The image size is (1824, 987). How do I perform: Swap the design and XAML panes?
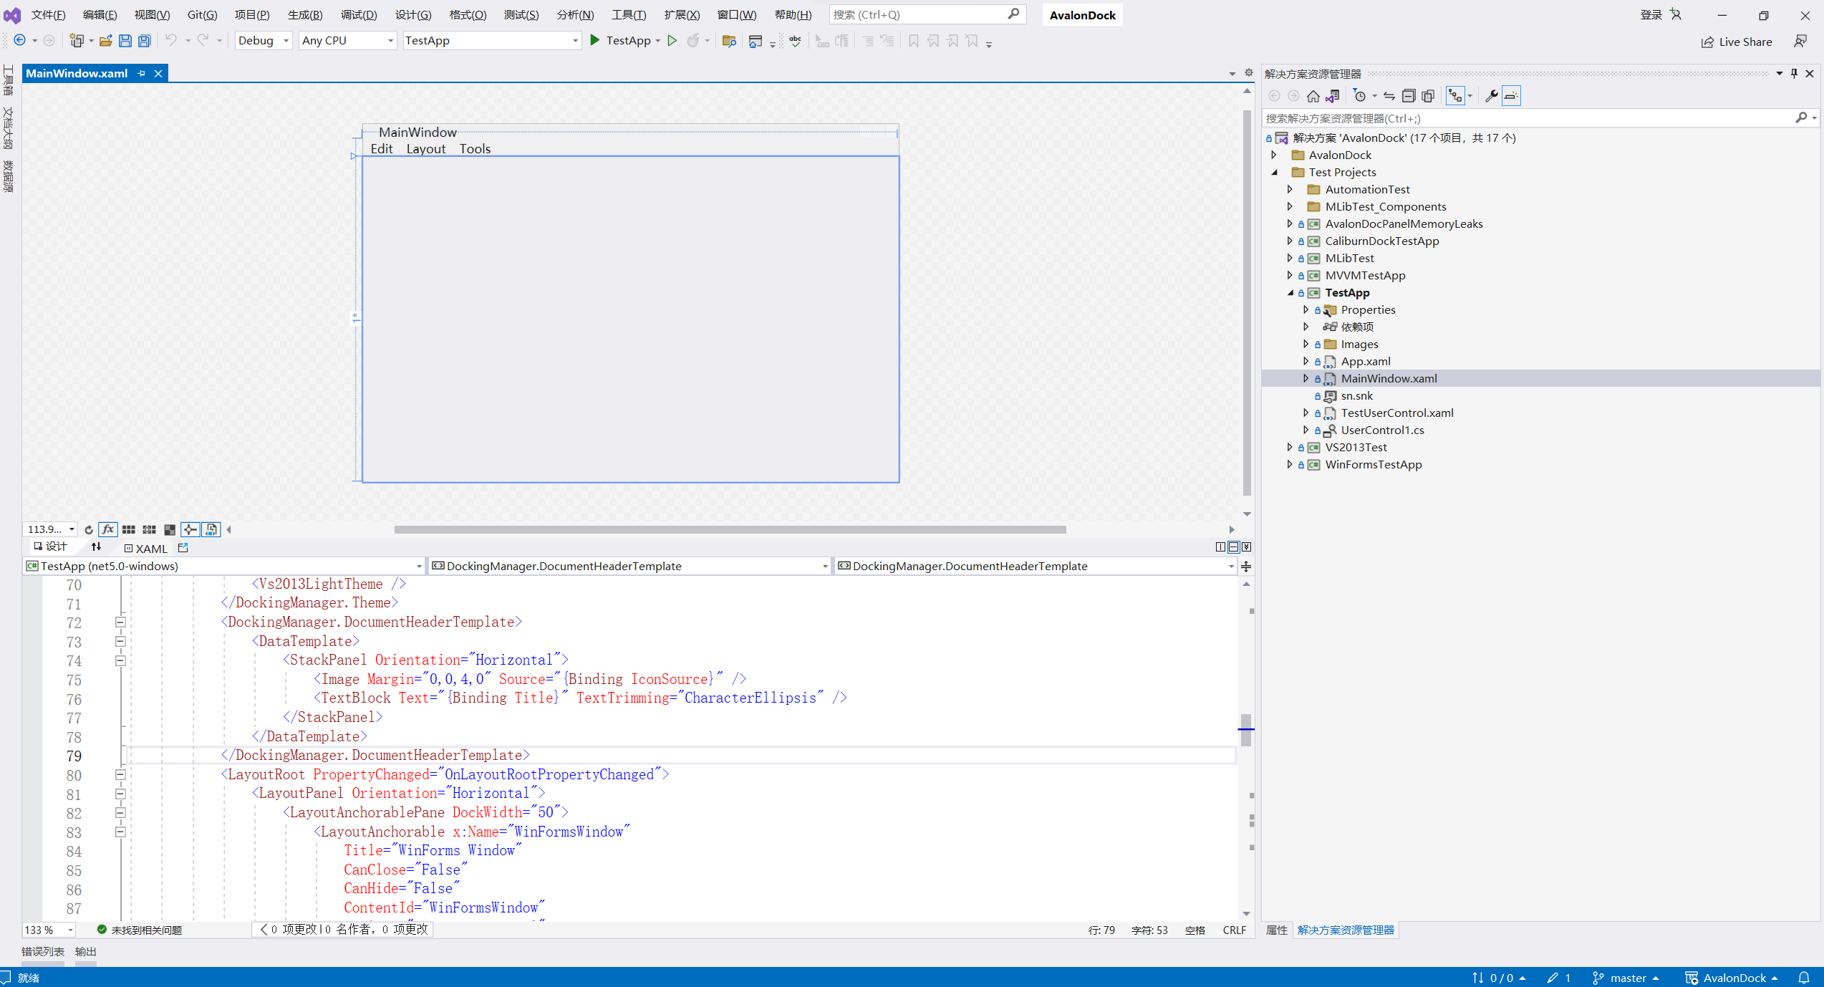[x=96, y=547]
